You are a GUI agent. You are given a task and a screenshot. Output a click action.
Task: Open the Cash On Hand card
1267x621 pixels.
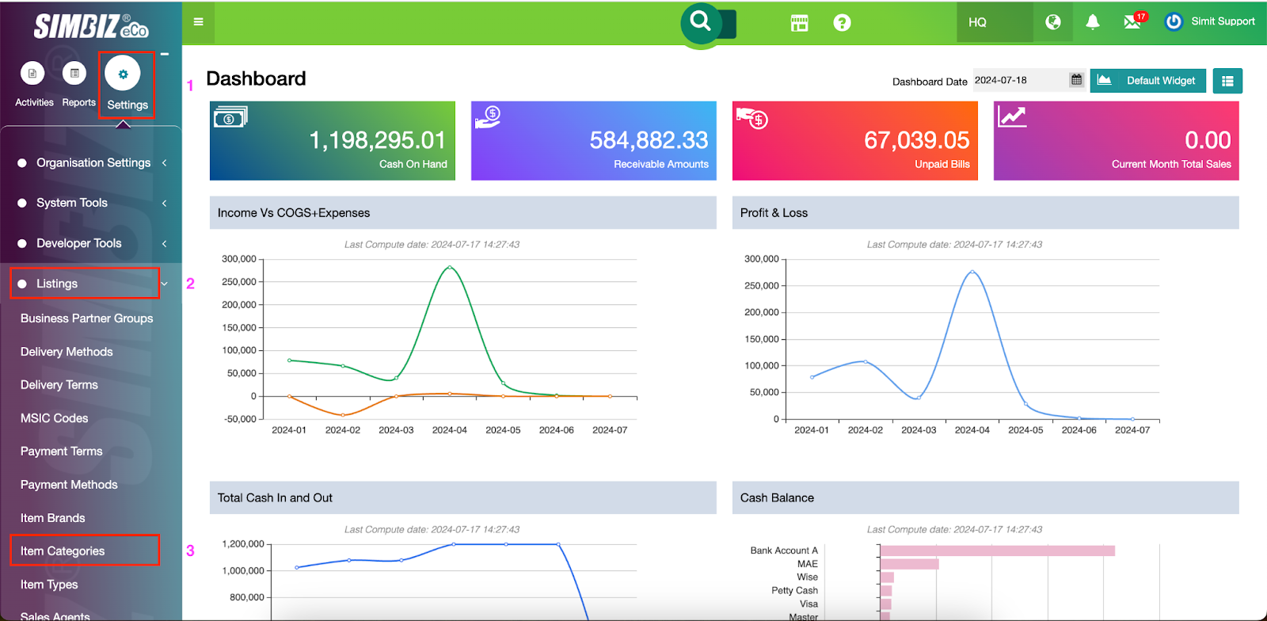[333, 141]
